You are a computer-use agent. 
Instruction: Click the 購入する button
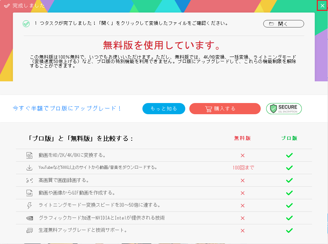225,108
